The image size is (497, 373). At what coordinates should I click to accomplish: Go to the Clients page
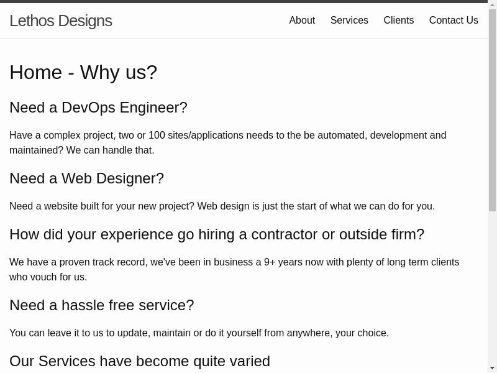click(398, 21)
